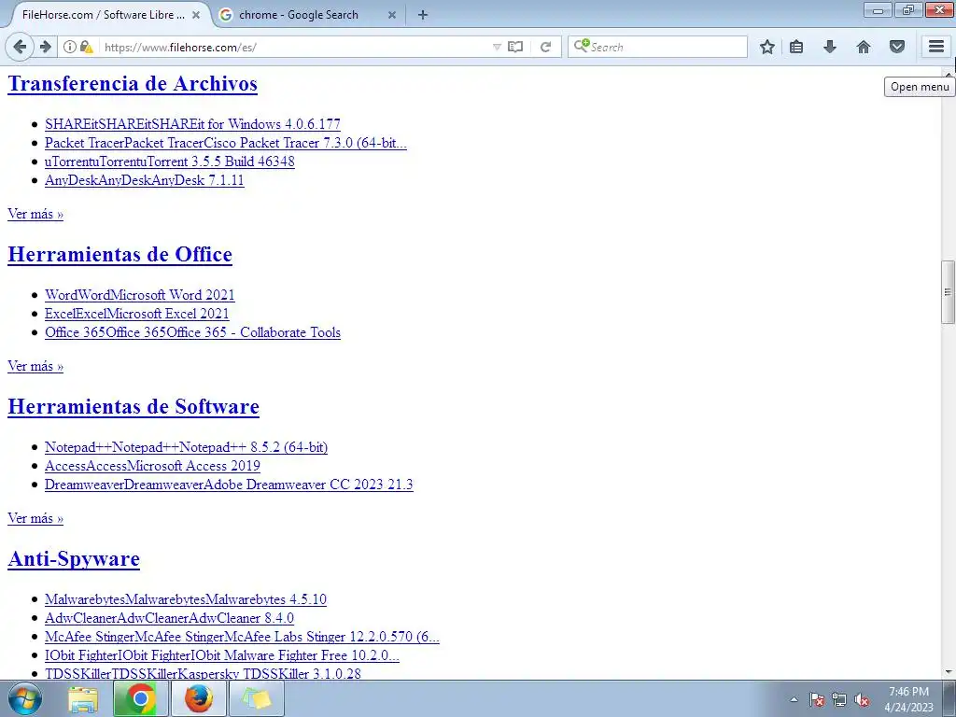The image size is (956, 717).
Task: Switch to Firefox in taskbar
Action: [198, 698]
